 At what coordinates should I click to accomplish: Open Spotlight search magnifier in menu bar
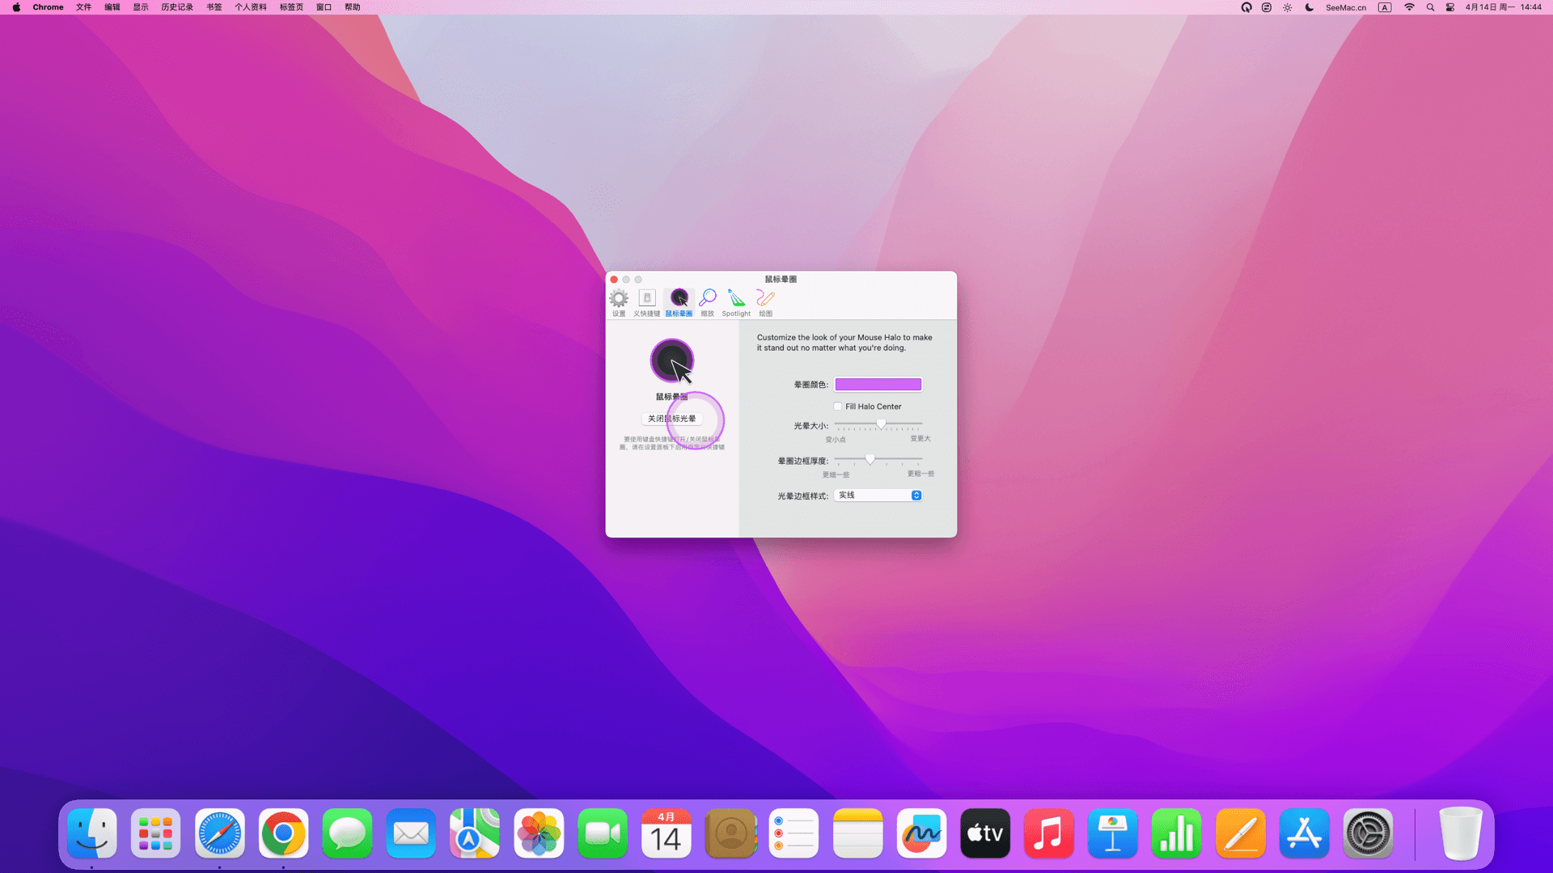click(x=1430, y=7)
